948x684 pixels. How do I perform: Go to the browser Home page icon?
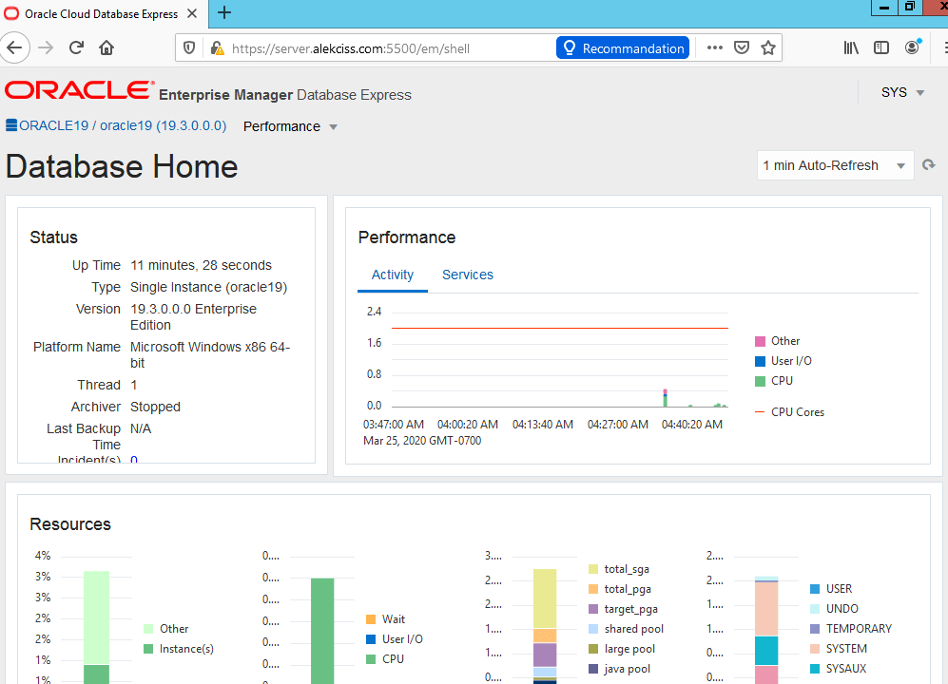pos(106,47)
